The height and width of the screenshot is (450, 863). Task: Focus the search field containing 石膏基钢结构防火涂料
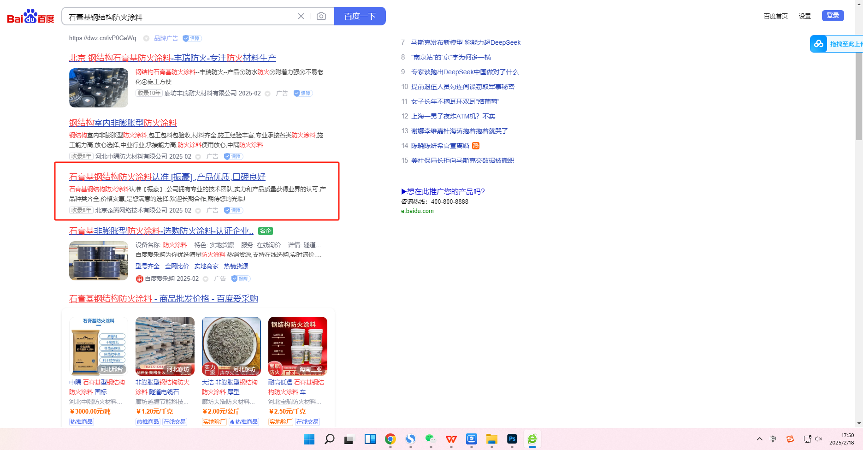(x=180, y=17)
